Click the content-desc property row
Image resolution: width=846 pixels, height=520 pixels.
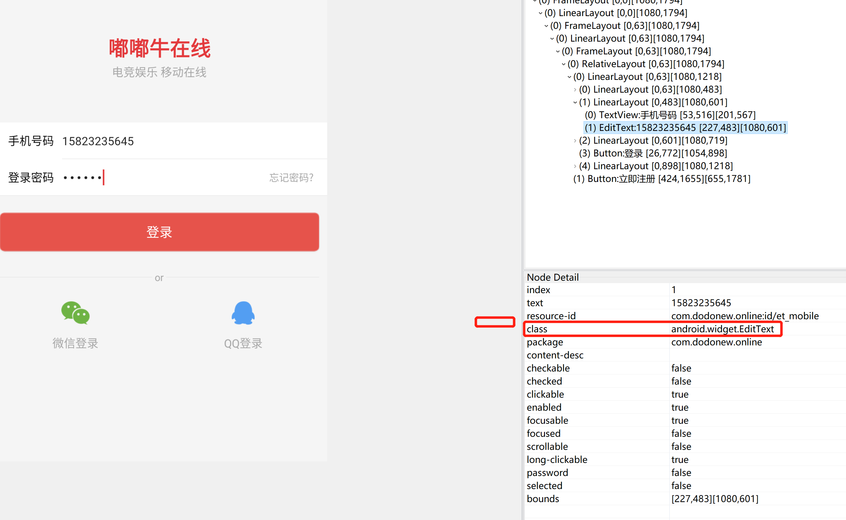(x=686, y=355)
